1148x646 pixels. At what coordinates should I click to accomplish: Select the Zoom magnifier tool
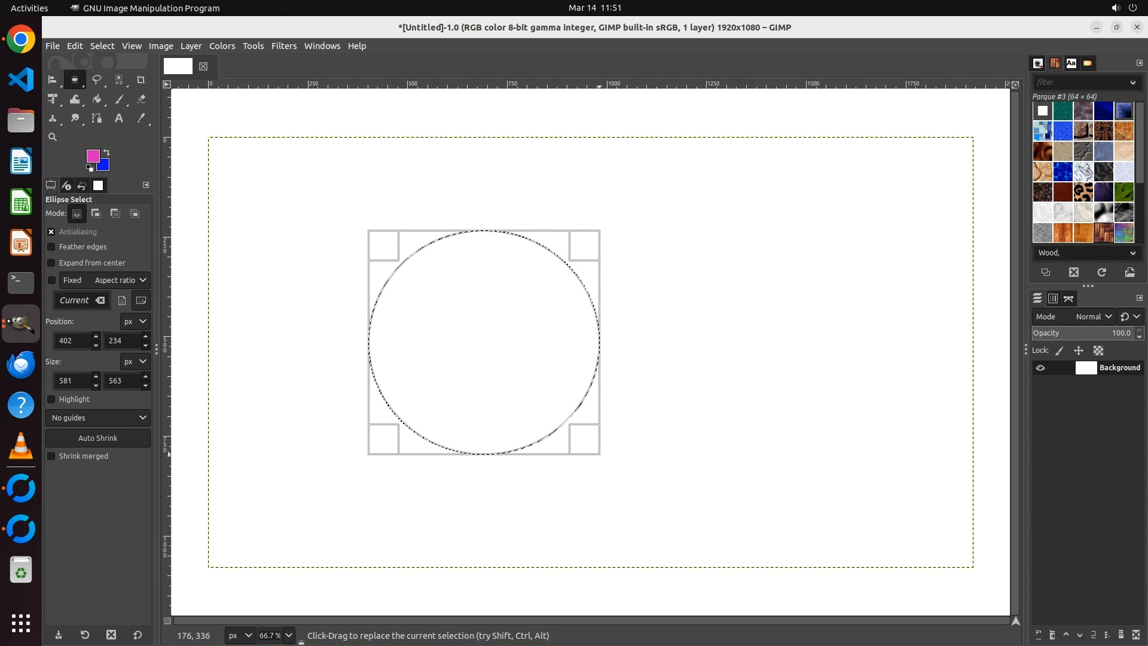(53, 137)
